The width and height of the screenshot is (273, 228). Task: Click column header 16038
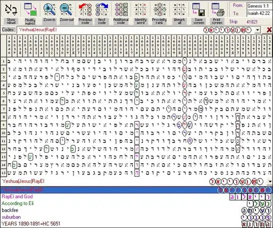point(20,45)
